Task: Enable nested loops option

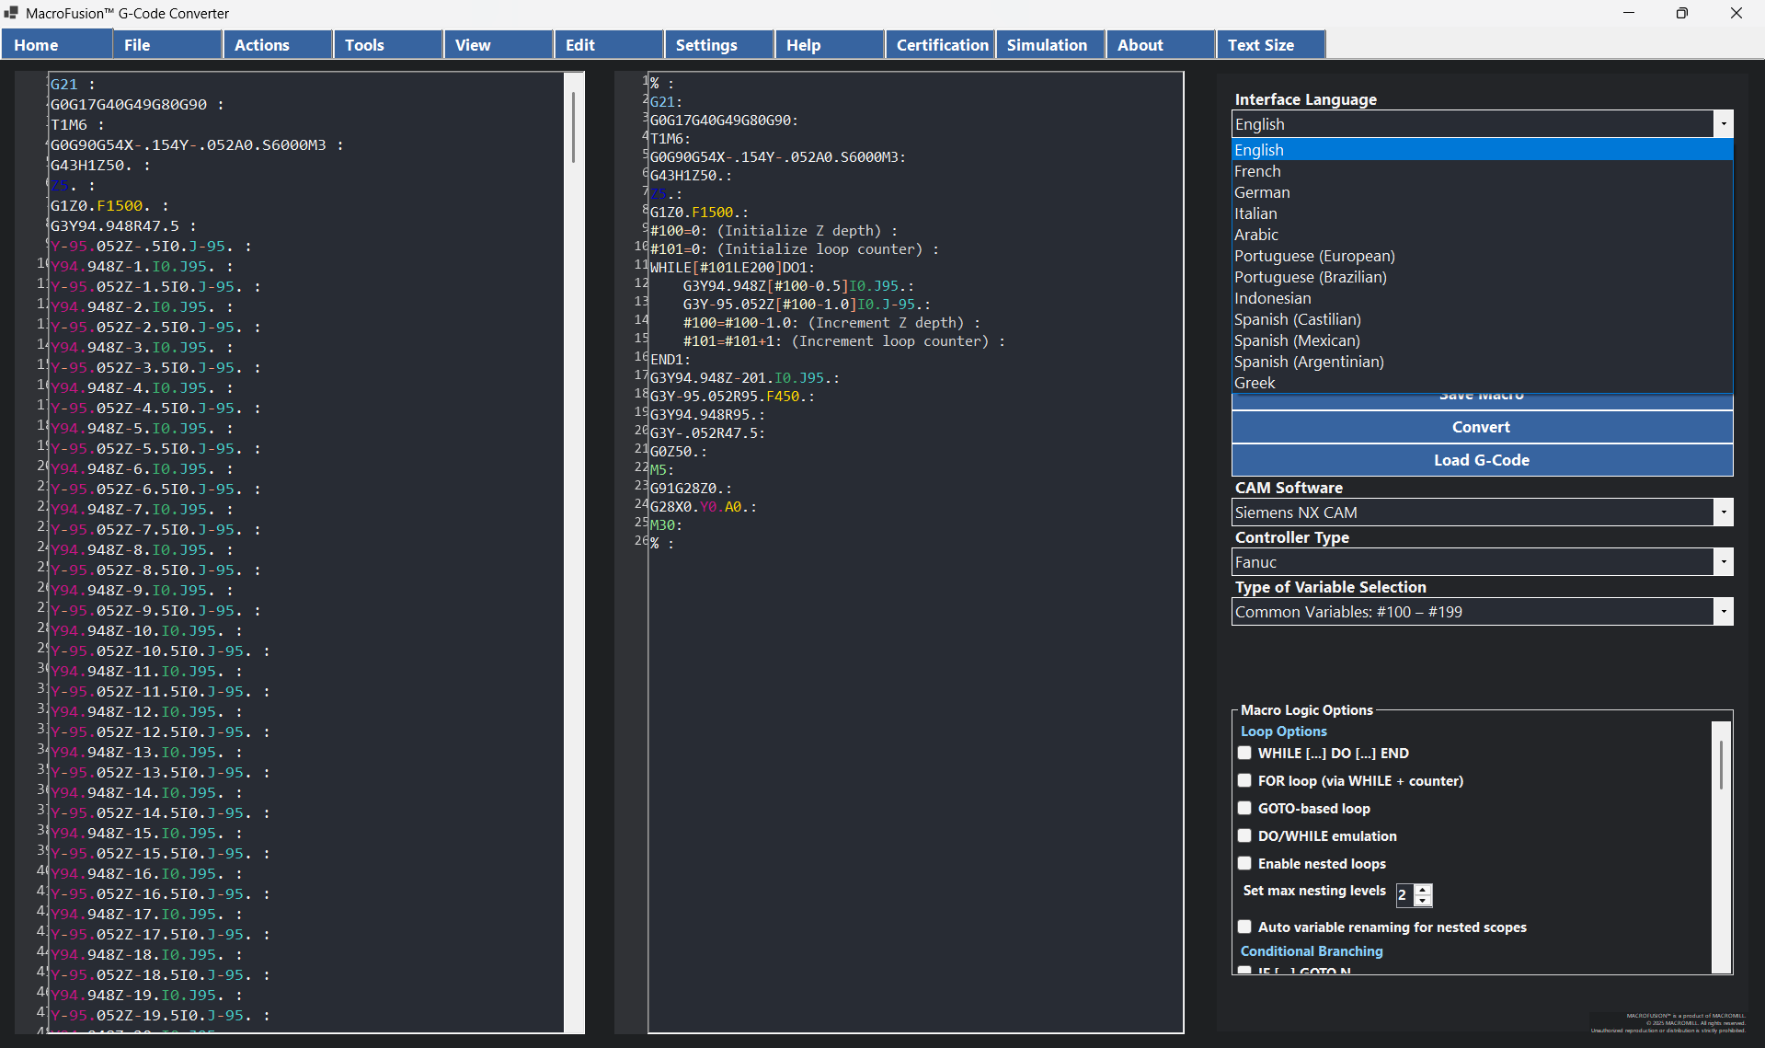Action: point(1244,863)
